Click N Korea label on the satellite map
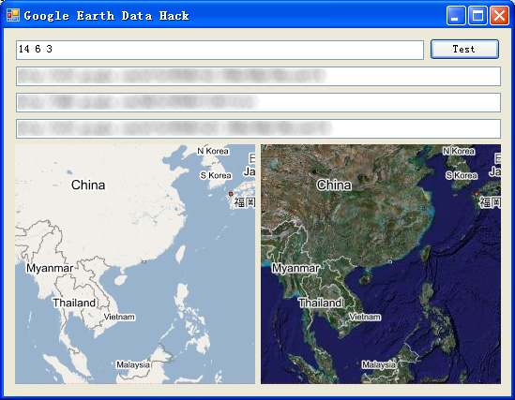Viewport: 515px width, 400px height. [x=459, y=151]
